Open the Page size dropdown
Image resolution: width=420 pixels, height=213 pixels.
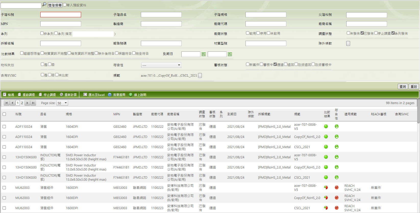coord(62,103)
